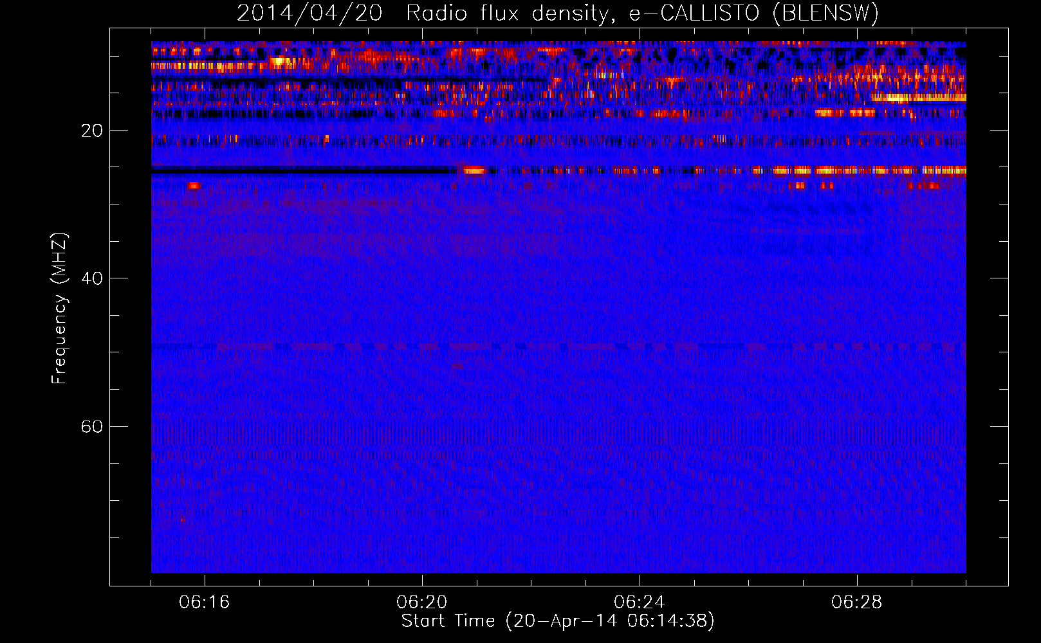Click the plot title mentioning e-CALLISTO (BLENSW)
The height and width of the screenshot is (643, 1041).
(x=558, y=13)
